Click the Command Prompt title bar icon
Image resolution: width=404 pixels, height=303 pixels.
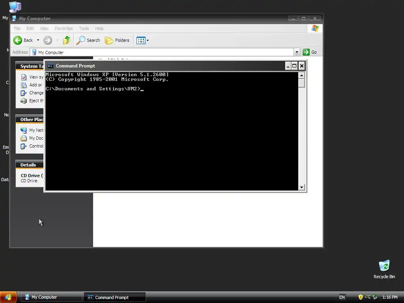(x=50, y=66)
